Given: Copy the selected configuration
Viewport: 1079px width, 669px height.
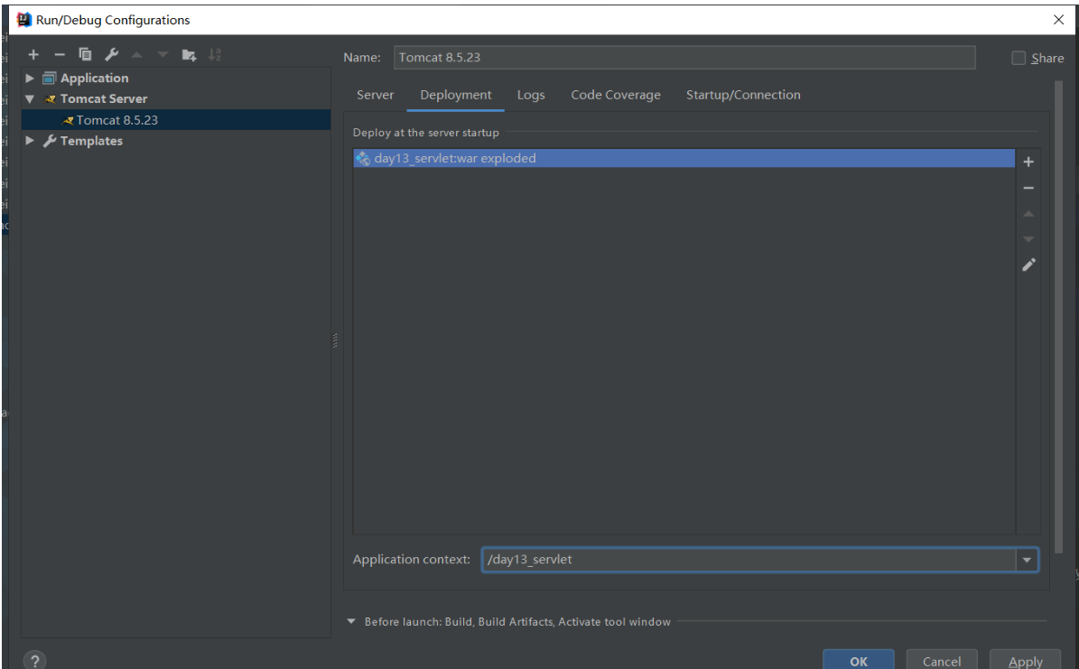Looking at the screenshot, I should coord(86,54).
